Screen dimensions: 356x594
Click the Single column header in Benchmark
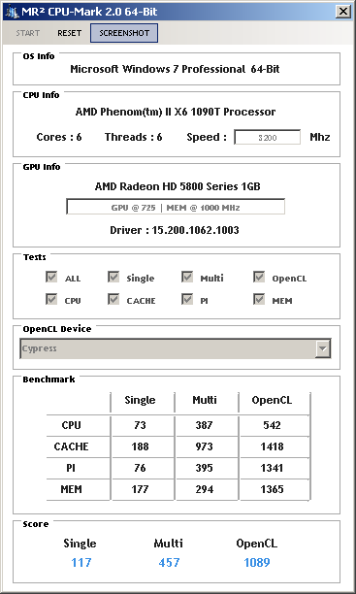pyautogui.click(x=140, y=400)
